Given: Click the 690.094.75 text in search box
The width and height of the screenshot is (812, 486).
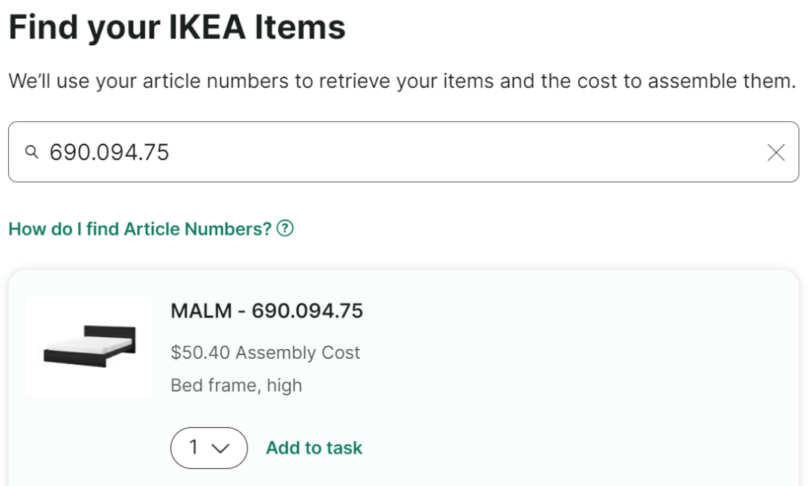Looking at the screenshot, I should coord(110,153).
